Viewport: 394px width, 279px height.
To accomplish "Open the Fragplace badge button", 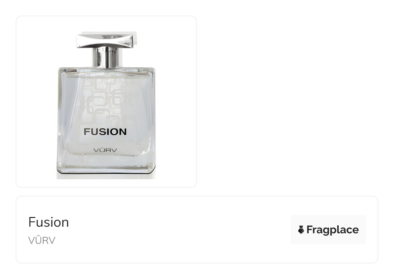I will click(x=328, y=230).
